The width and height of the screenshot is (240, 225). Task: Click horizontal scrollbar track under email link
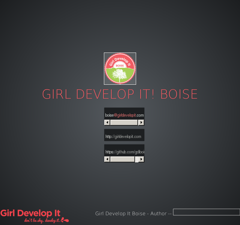tap(124, 123)
